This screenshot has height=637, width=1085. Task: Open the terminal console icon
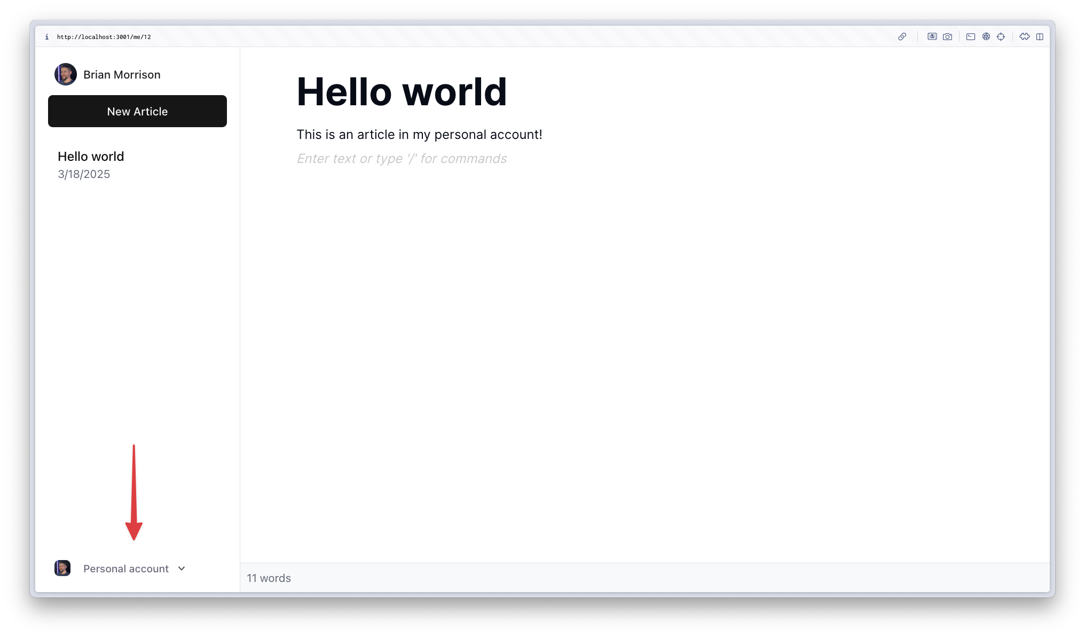(x=971, y=37)
